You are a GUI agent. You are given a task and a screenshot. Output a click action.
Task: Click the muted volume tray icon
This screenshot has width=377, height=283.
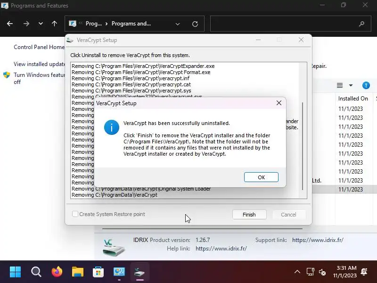pyautogui.click(x=322, y=272)
